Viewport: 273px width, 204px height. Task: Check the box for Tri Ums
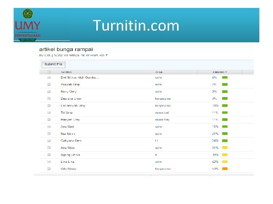click(49, 113)
